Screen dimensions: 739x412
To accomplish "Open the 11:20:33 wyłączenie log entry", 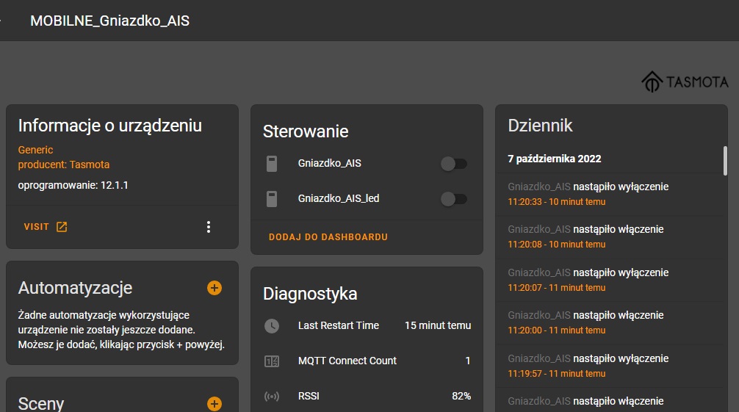I will (610, 194).
